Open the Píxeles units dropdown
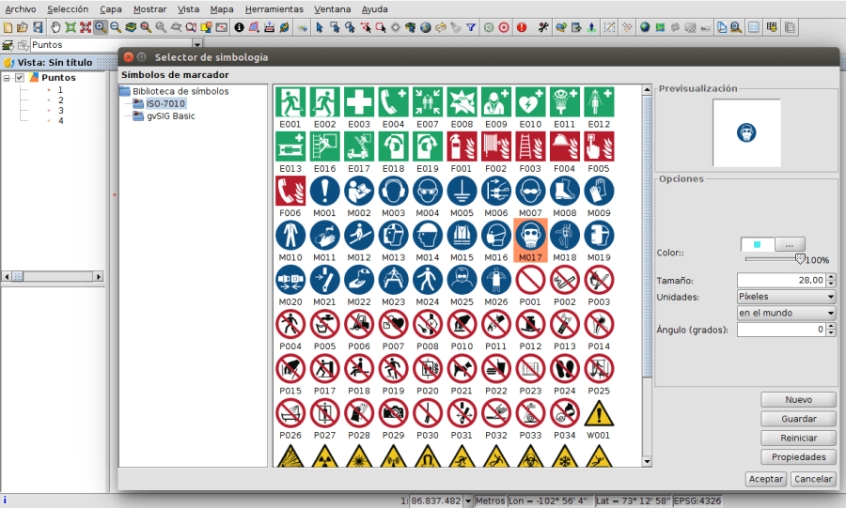The height and width of the screenshot is (508, 846). tap(786, 296)
